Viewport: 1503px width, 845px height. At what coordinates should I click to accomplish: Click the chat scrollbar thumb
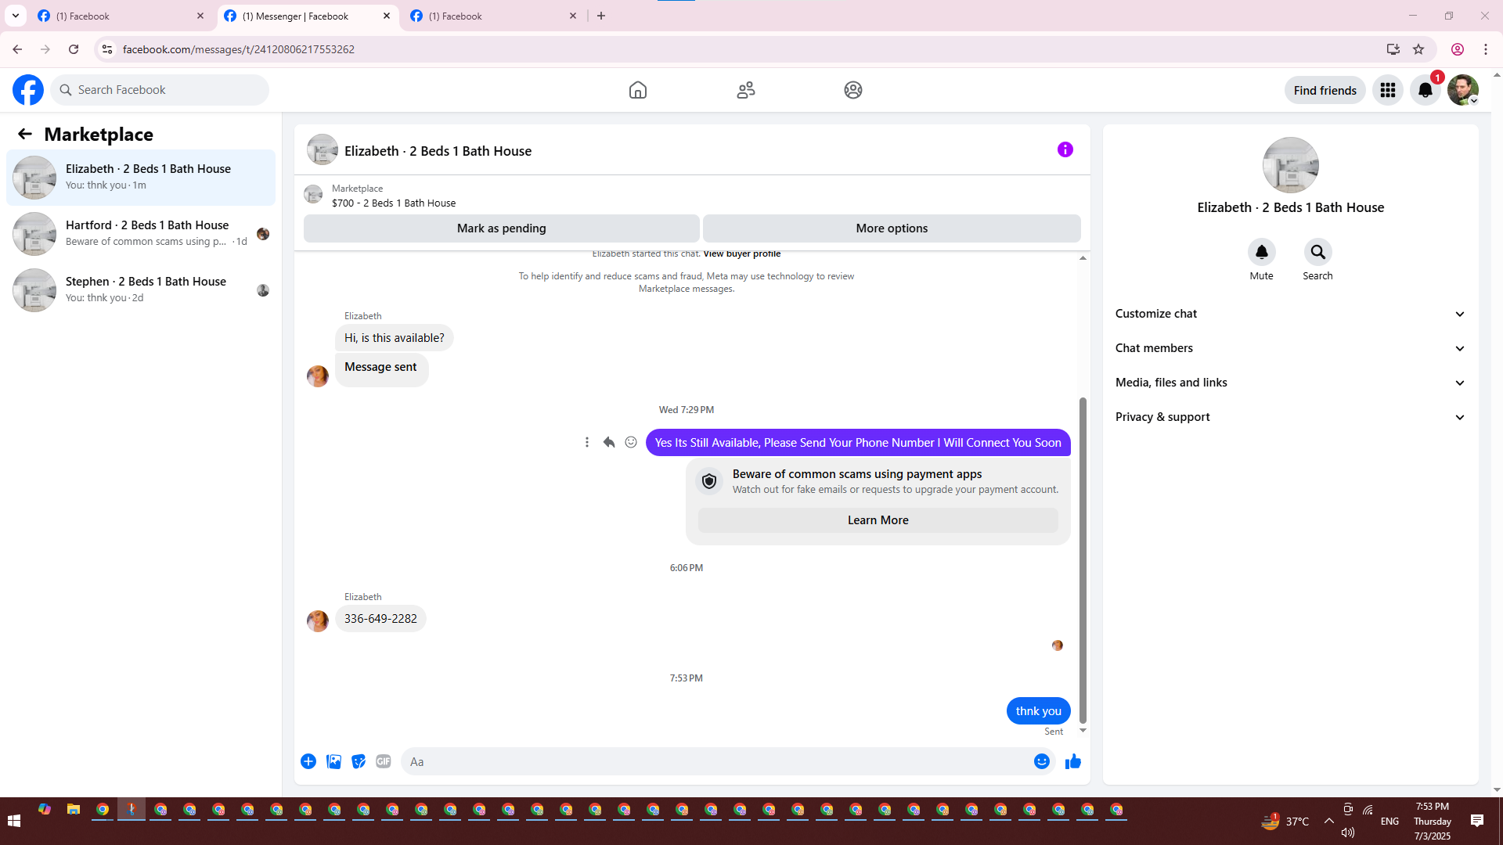pyautogui.click(x=1083, y=559)
